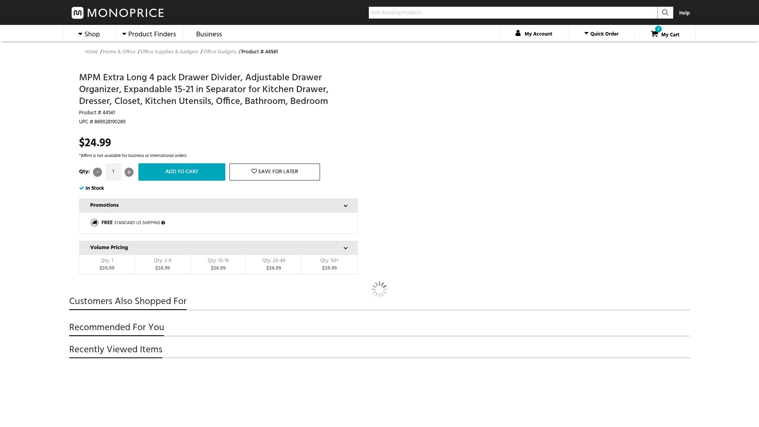This screenshot has width=759, height=427.
Task: Click the Qty: 1 pricing cell
Action: 107,264
